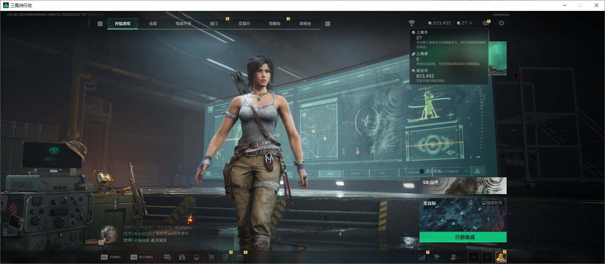Click the E next-tab key icon
This screenshot has height=264, width=605.
pos(327,24)
